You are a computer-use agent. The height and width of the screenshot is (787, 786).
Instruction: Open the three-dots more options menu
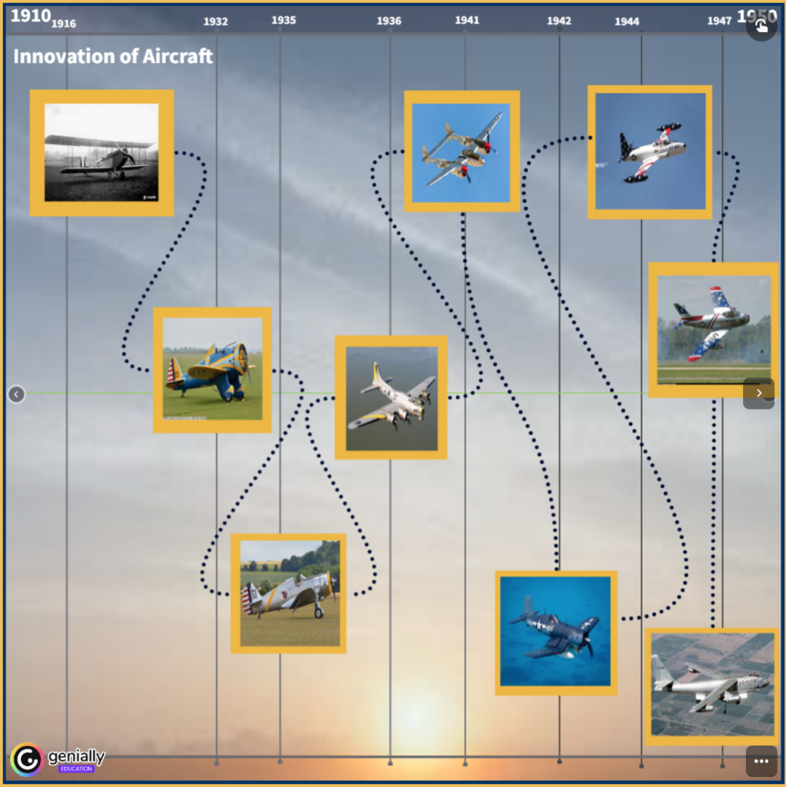click(x=761, y=761)
